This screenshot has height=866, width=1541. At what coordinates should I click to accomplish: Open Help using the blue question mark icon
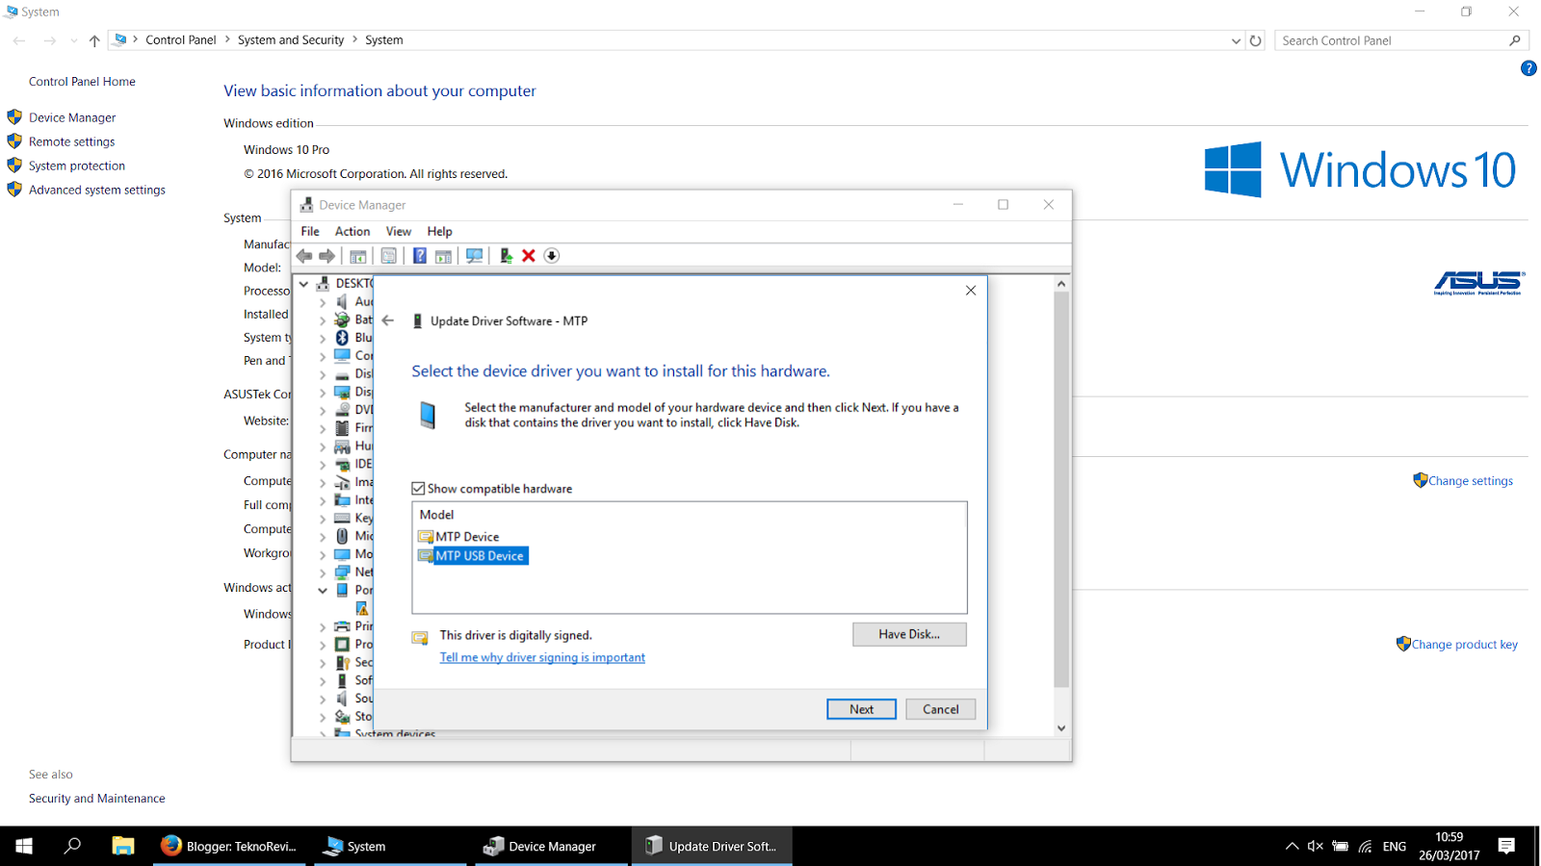419,255
